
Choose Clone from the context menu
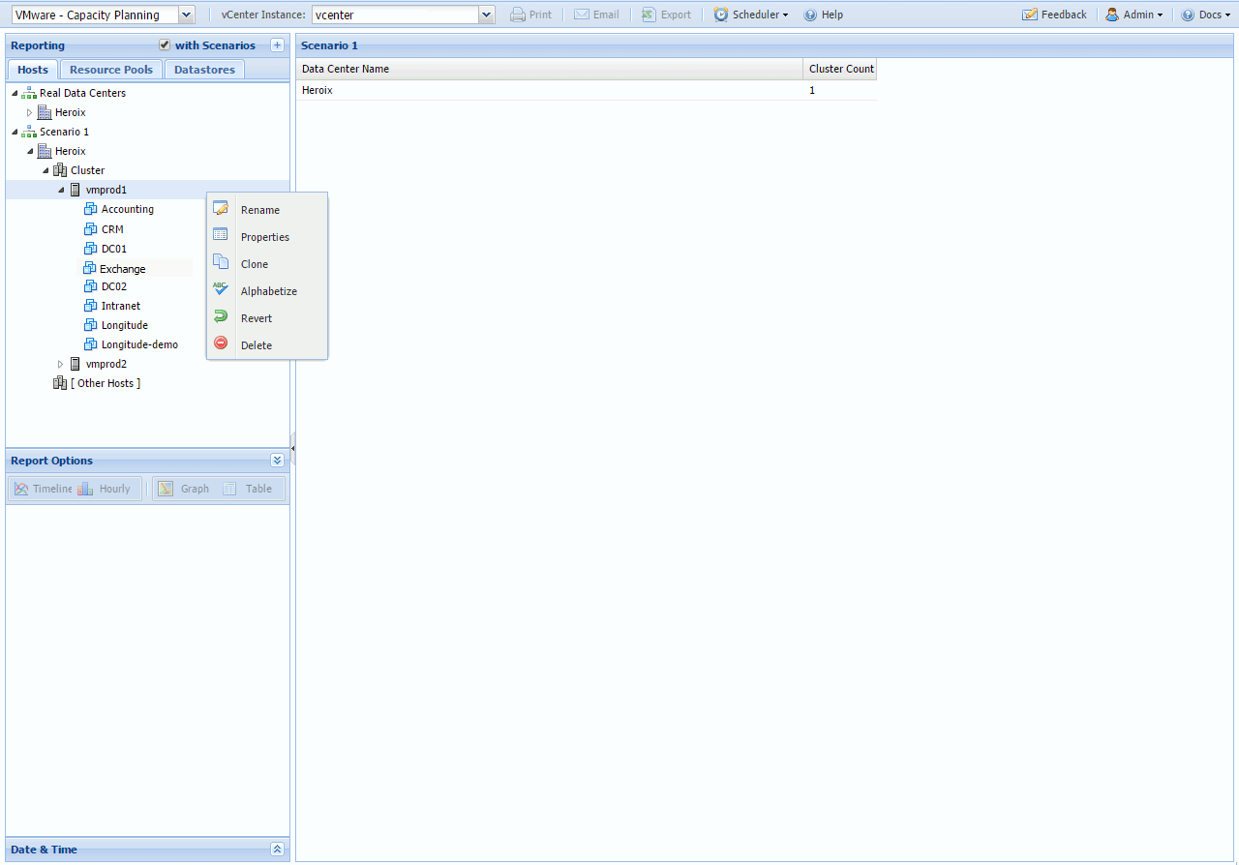pyautogui.click(x=267, y=264)
